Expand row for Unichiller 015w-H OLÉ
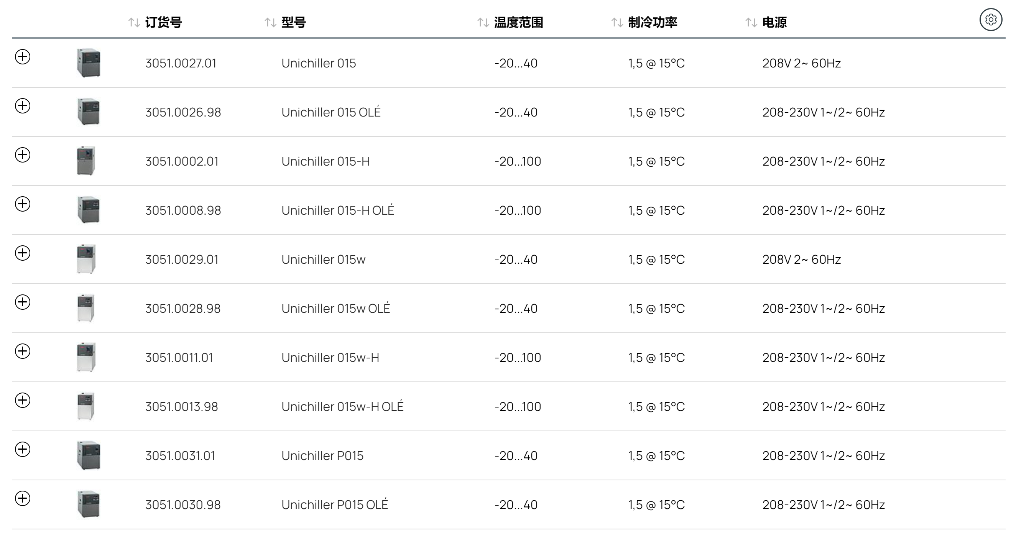Image resolution: width=1011 pixels, height=534 pixels. pos(22,400)
